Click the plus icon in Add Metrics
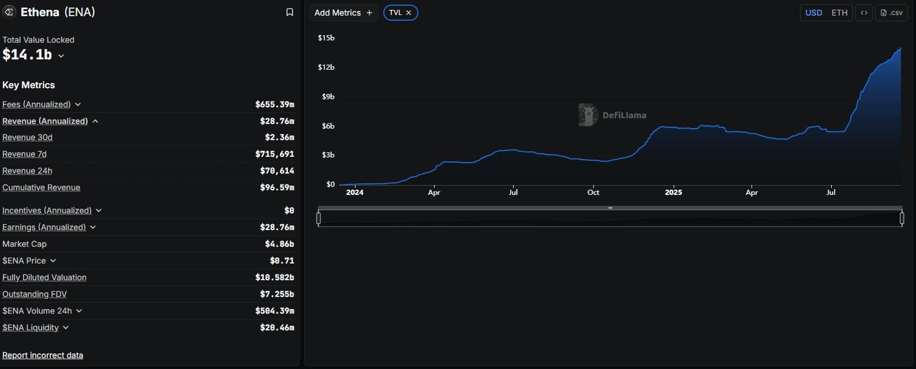 369,13
